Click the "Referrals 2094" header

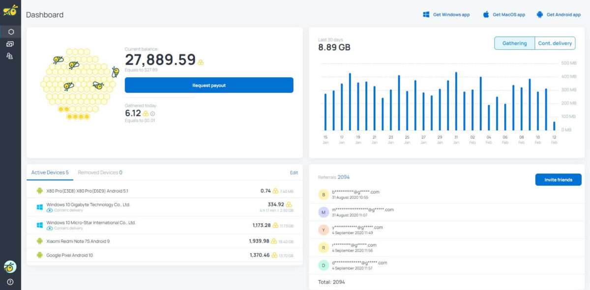334,177
